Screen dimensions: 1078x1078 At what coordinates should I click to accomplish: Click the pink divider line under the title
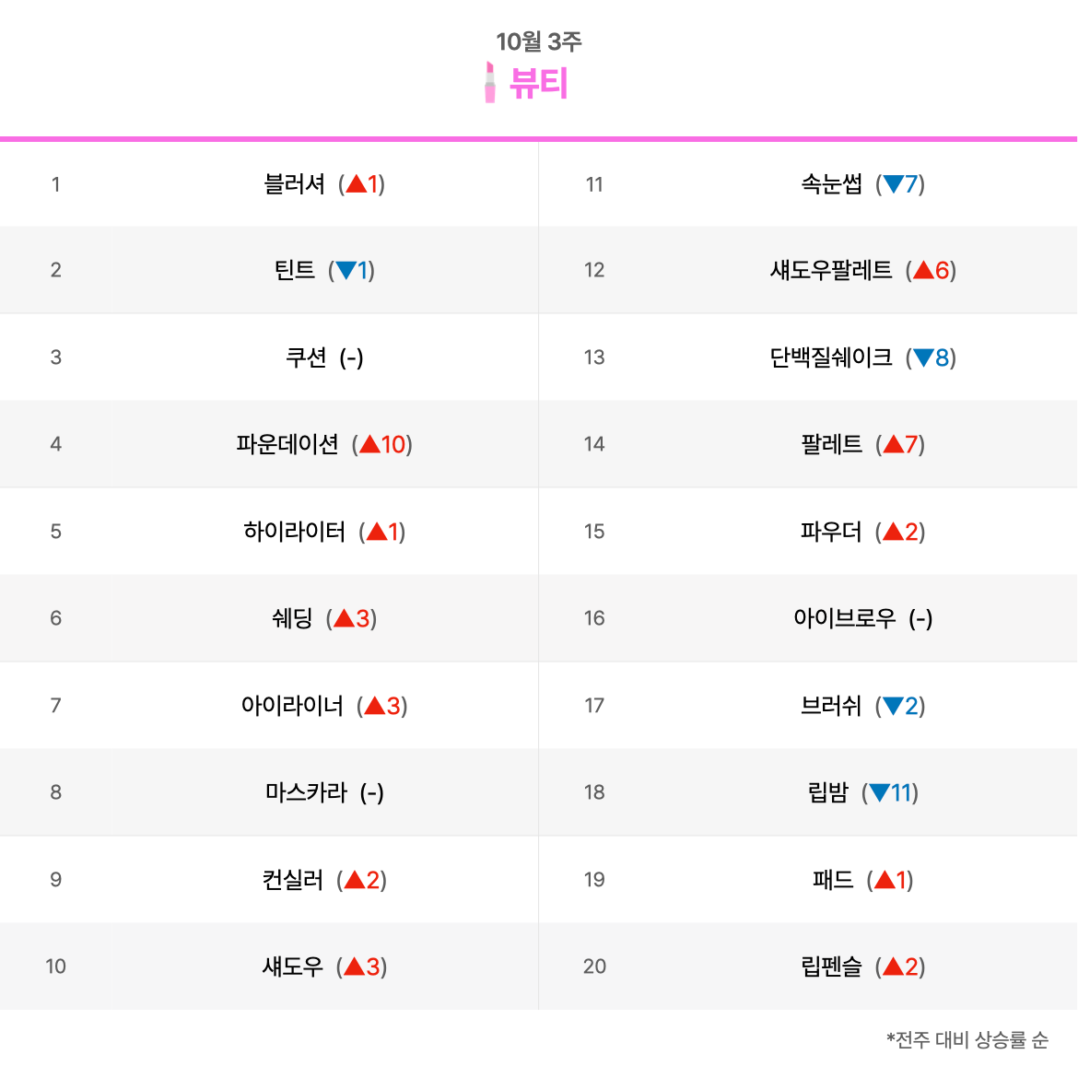click(538, 139)
